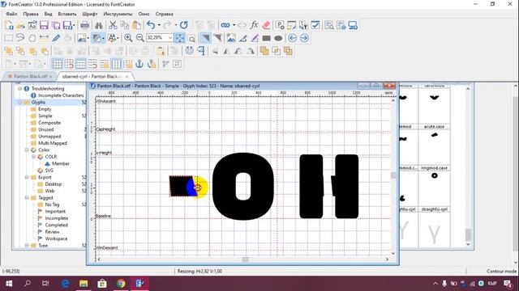The width and height of the screenshot is (519, 291).
Task: Open Microsoft Edge from the taskbar
Action: [65, 284]
